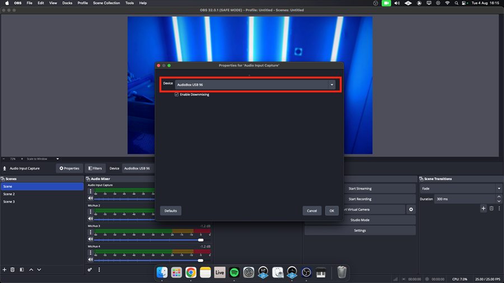
Task: Open the Edit menu
Action: (x=41, y=3)
